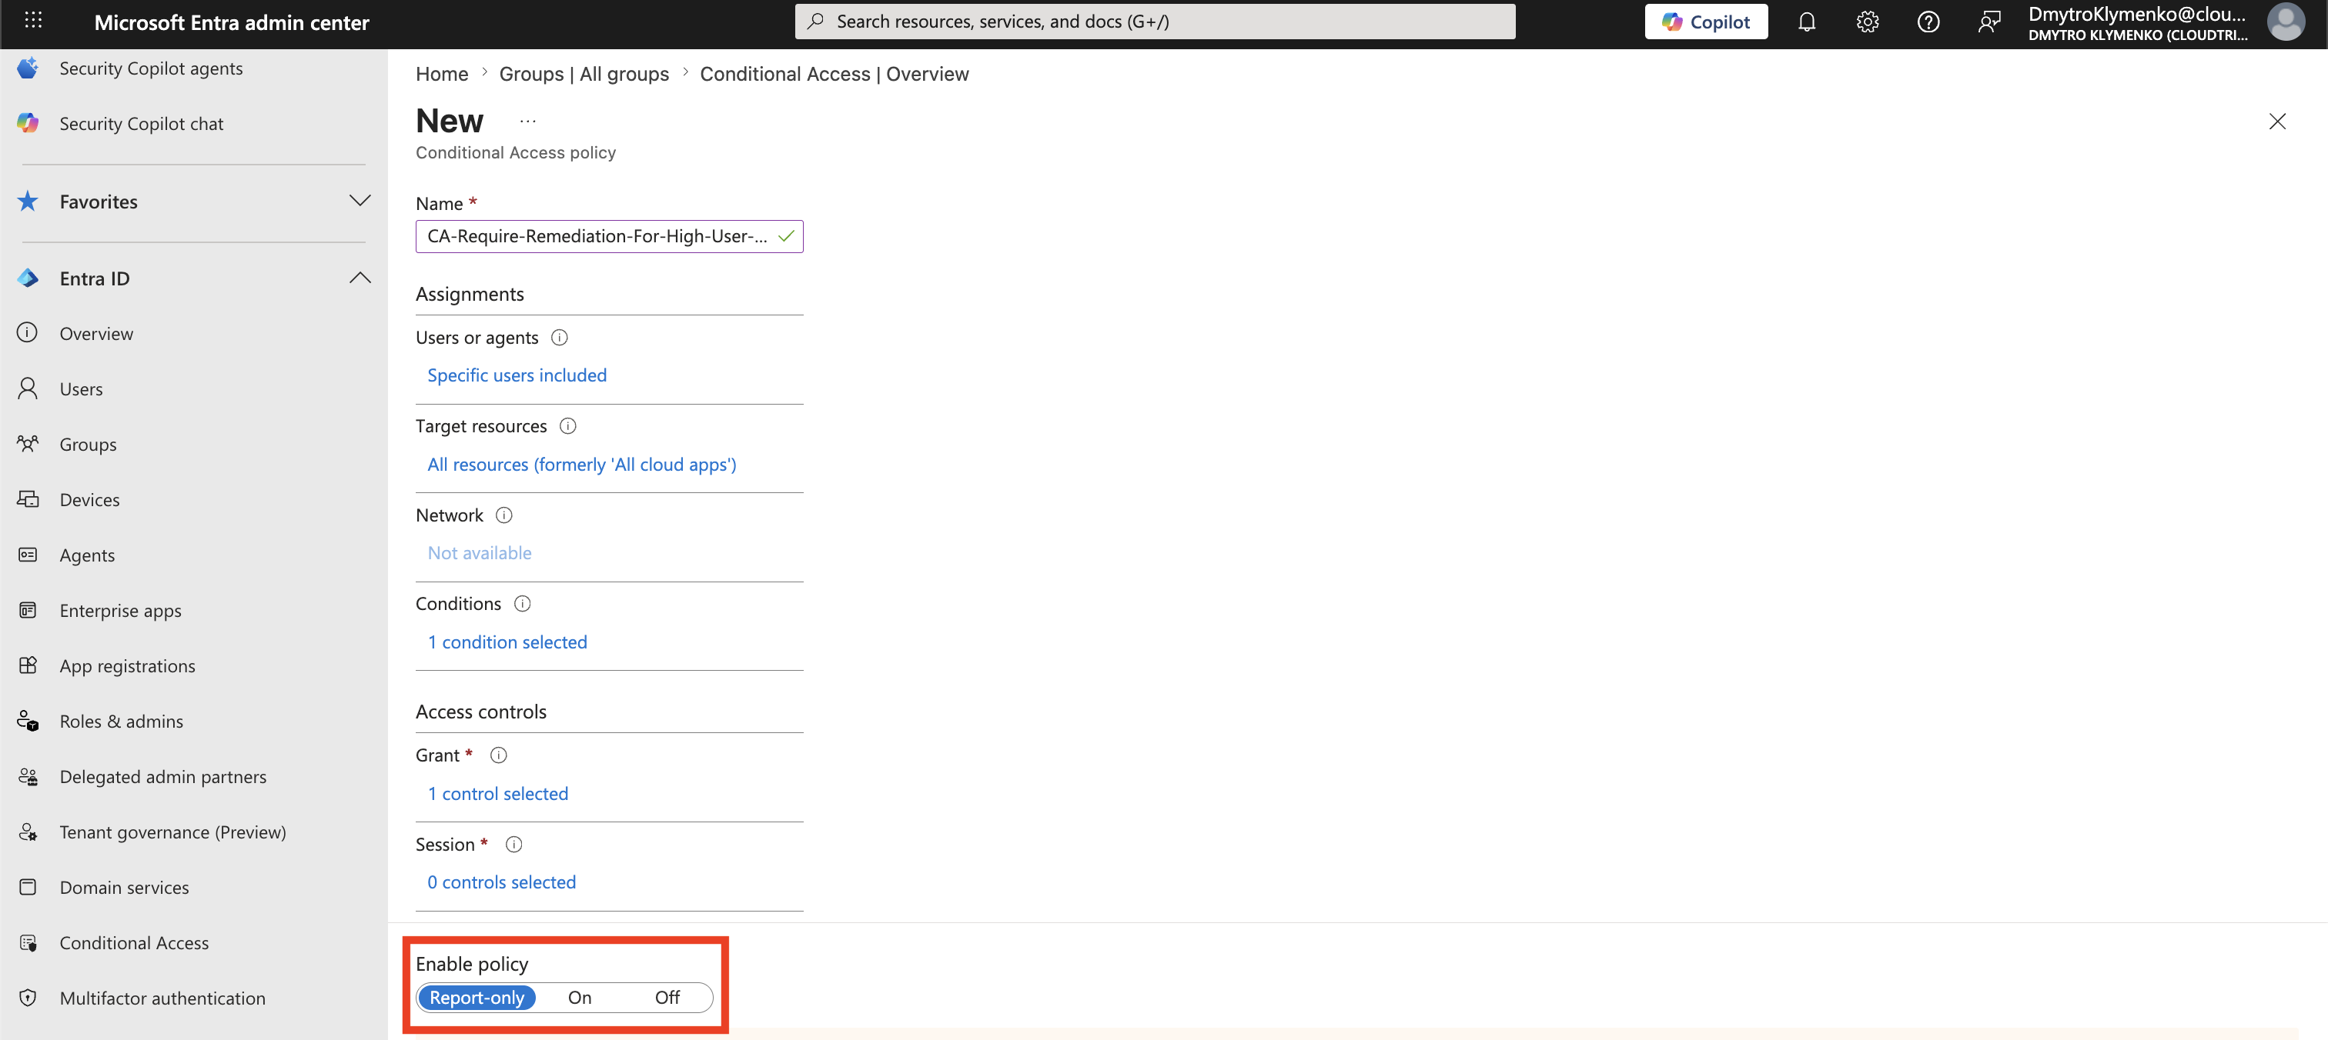2328x1040 pixels.
Task: Click the search resources box
Action: click(1155, 22)
